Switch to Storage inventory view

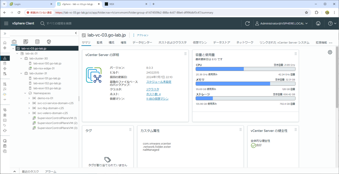(x=37, y=42)
